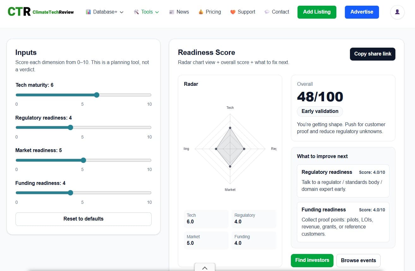Viewport: 415px width, 271px height.
Task: Click Copy share link button
Action: pyautogui.click(x=373, y=54)
